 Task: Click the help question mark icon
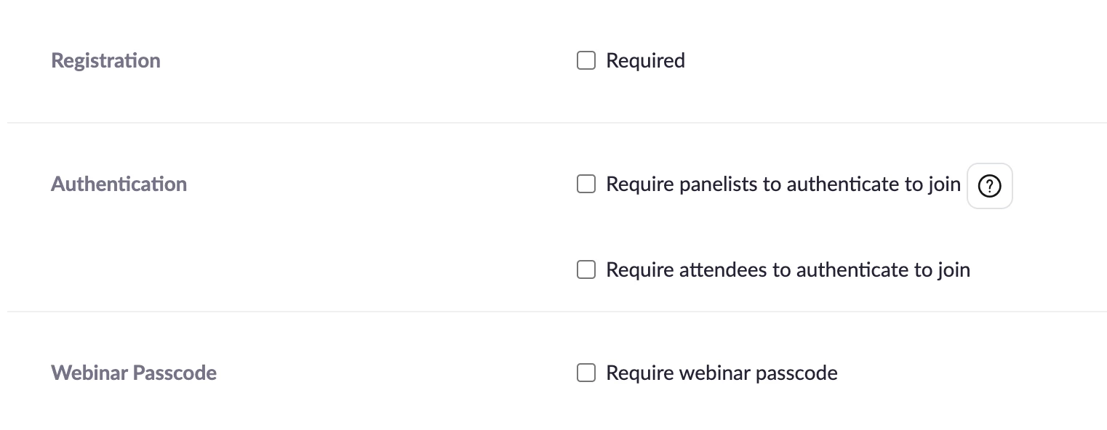989,187
